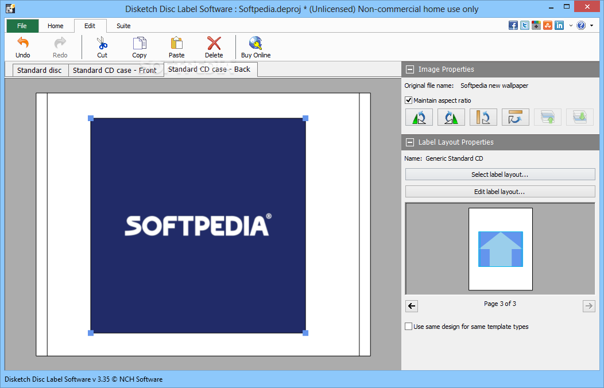Click the label layout page preview thumbnail
This screenshot has height=388, width=604.
(501, 249)
